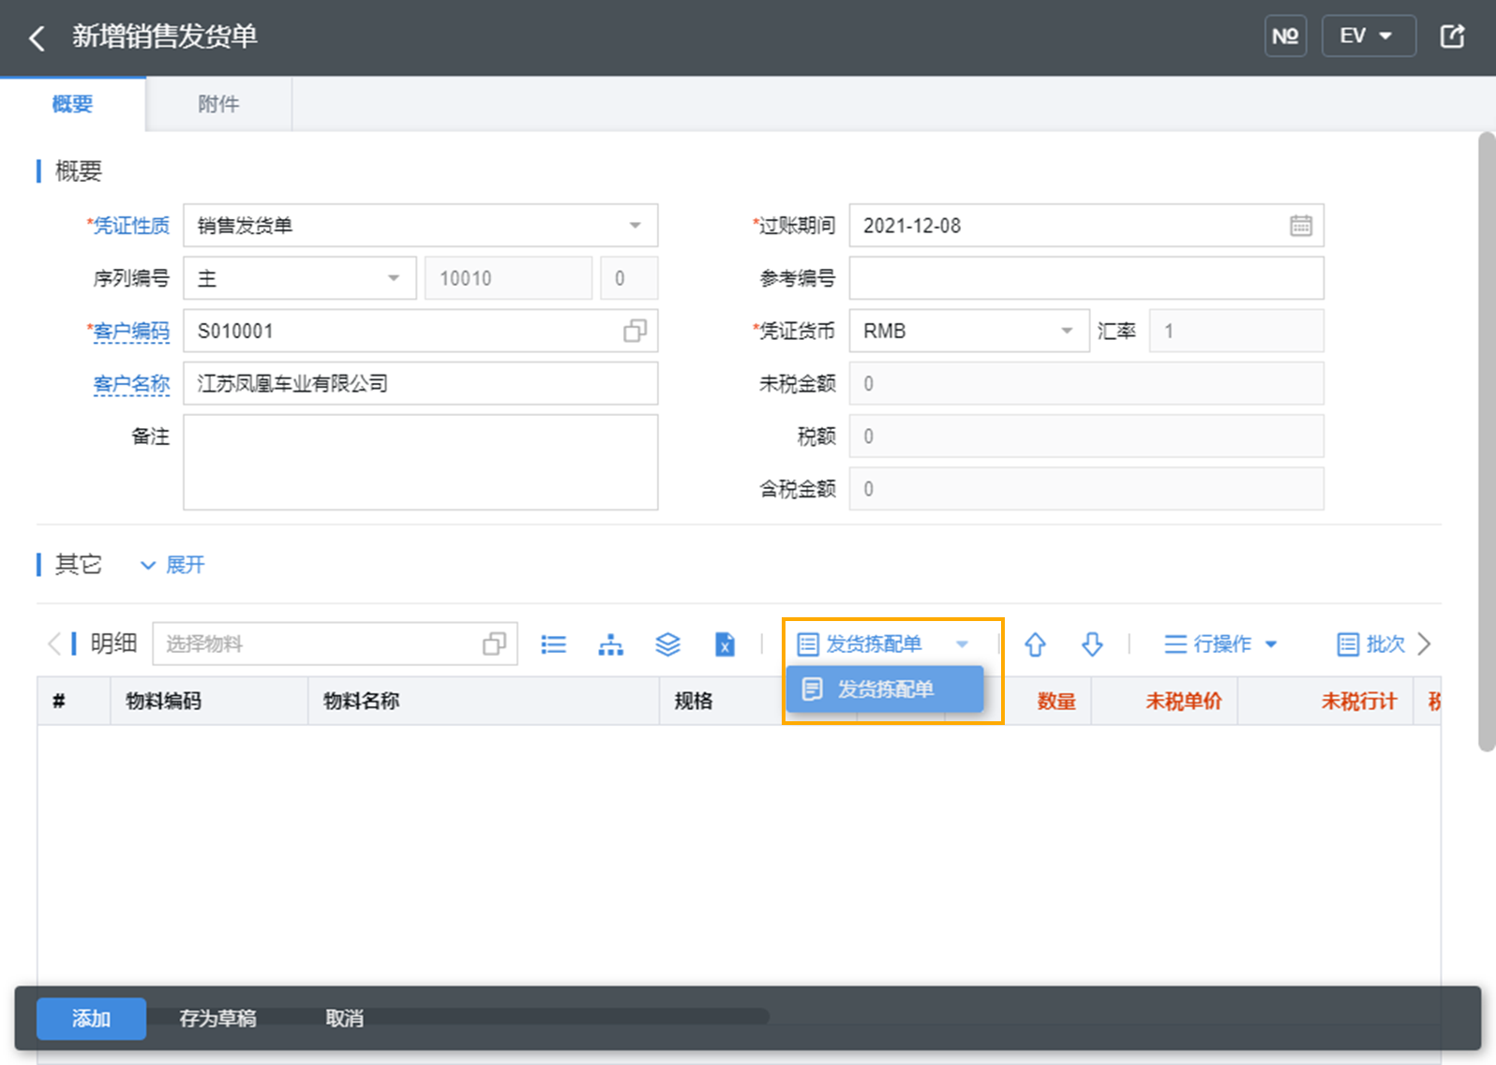Image resolution: width=1496 pixels, height=1065 pixels.
Task: Move row down with the down arrow icon
Action: pos(1092,644)
